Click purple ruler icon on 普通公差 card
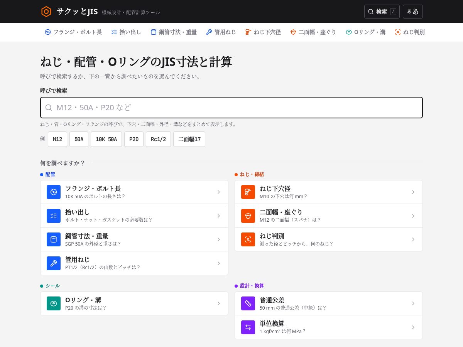 [x=248, y=303]
